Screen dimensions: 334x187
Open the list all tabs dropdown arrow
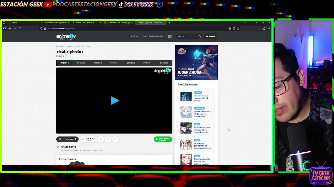point(244,23)
